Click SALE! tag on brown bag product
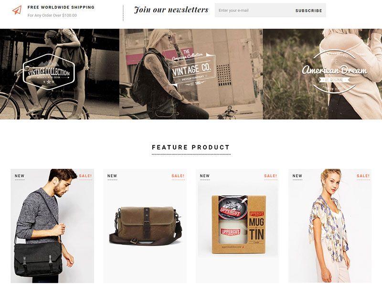 point(178,176)
